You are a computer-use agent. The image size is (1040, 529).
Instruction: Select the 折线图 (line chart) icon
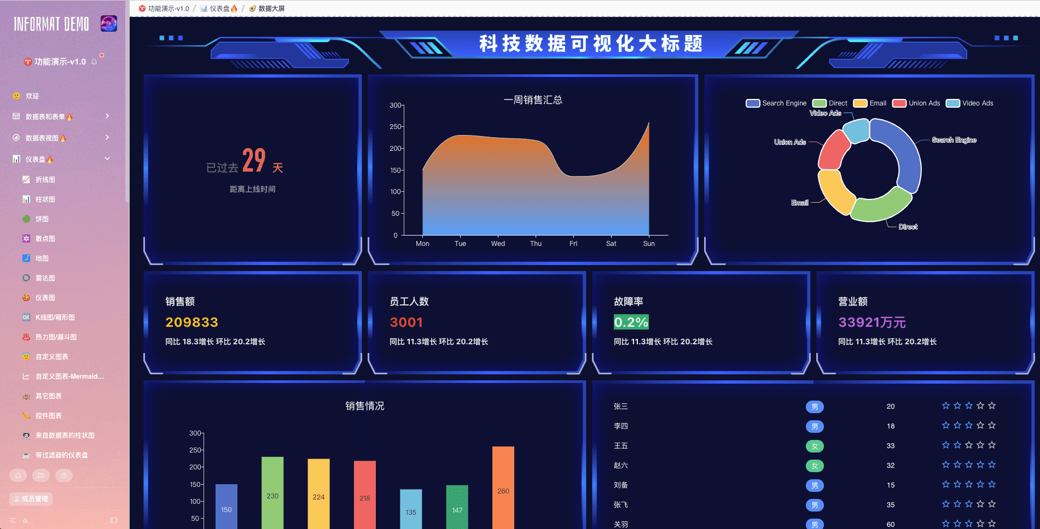26,179
